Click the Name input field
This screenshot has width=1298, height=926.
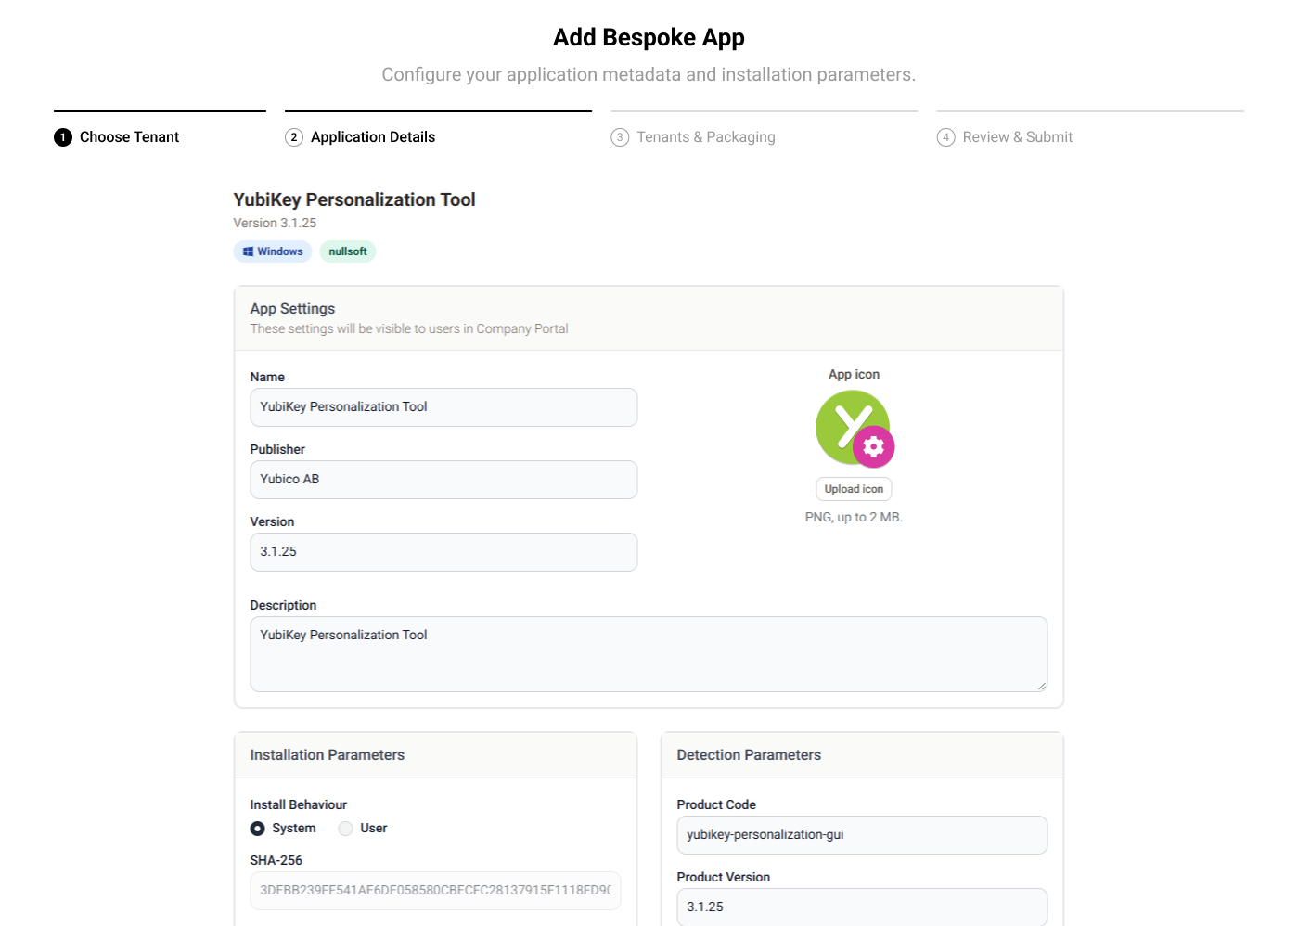443,407
